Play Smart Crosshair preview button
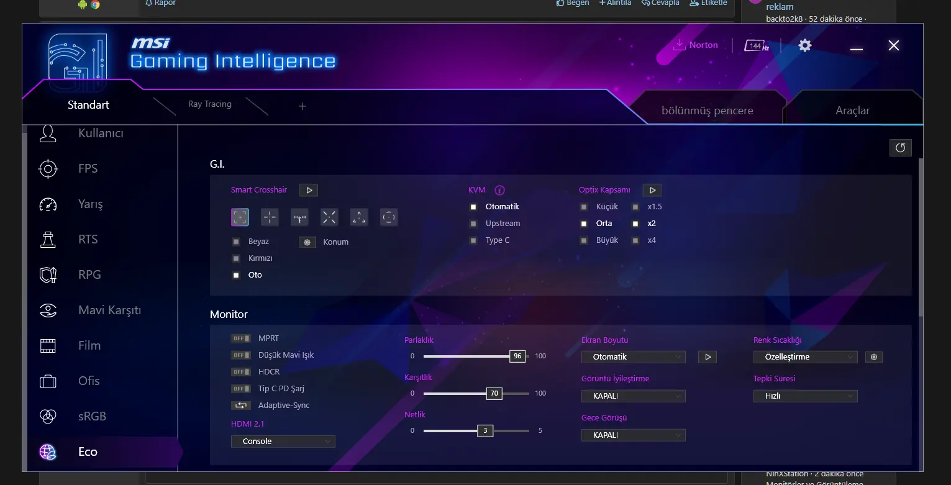The width and height of the screenshot is (951, 485). 309,190
